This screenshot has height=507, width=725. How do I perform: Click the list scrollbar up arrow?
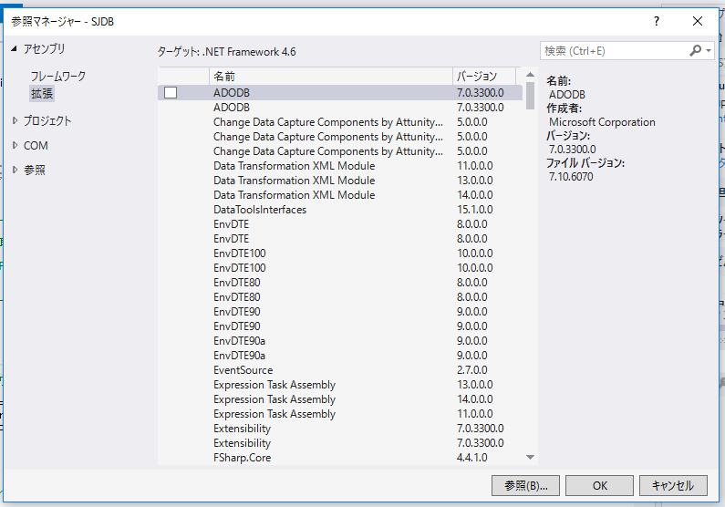531,75
